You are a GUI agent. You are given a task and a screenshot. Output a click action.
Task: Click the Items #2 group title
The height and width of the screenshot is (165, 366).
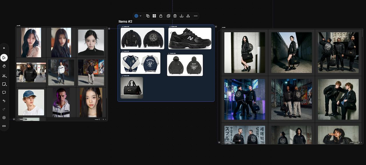coord(125,22)
